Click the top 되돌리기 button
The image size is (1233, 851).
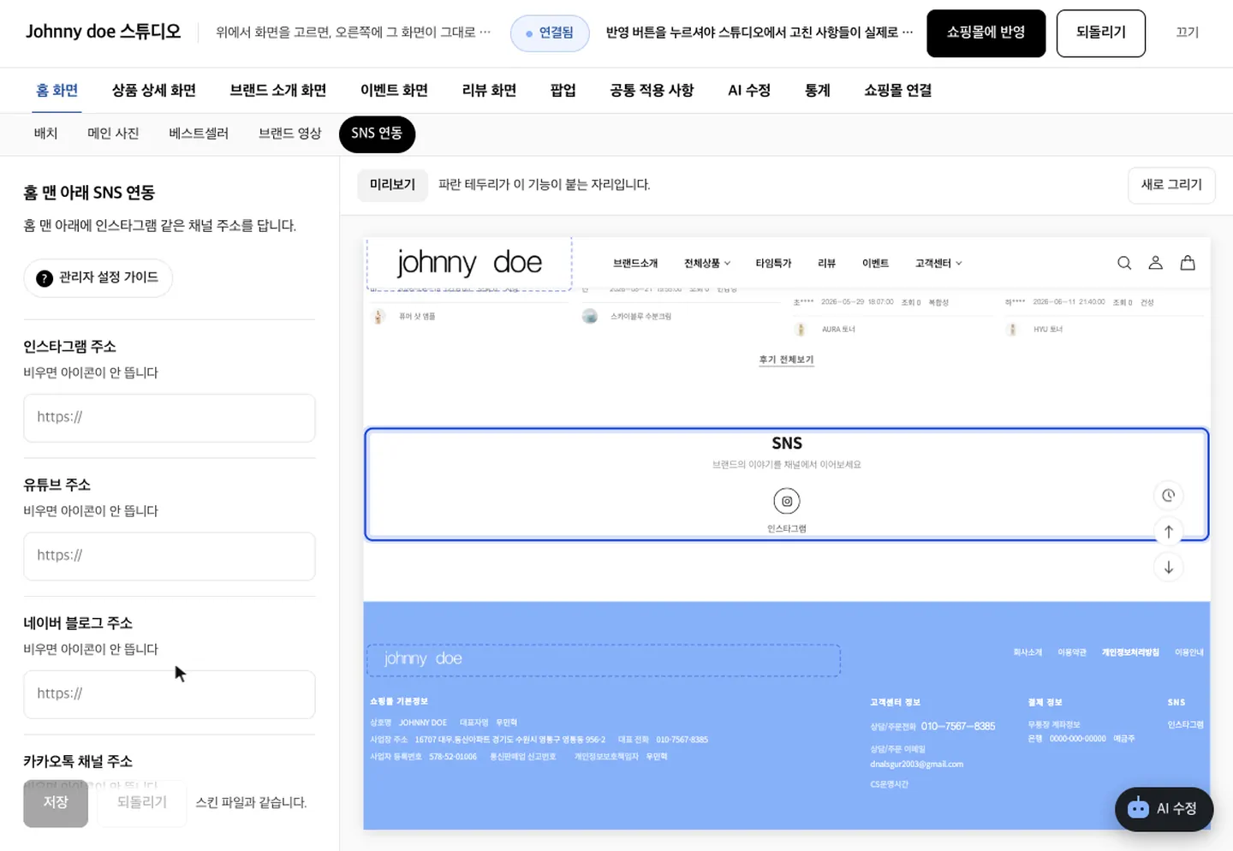point(1101,33)
